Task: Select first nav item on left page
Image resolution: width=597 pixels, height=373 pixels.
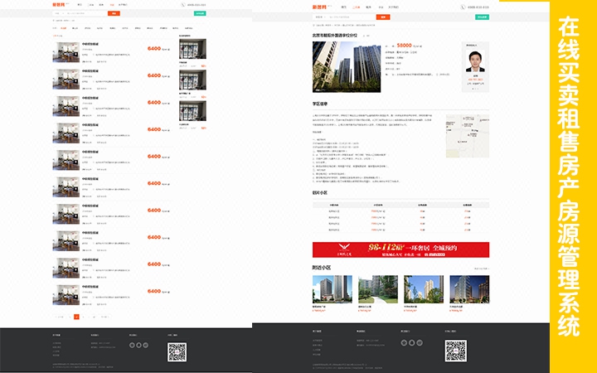Action: pyautogui.click(x=80, y=5)
